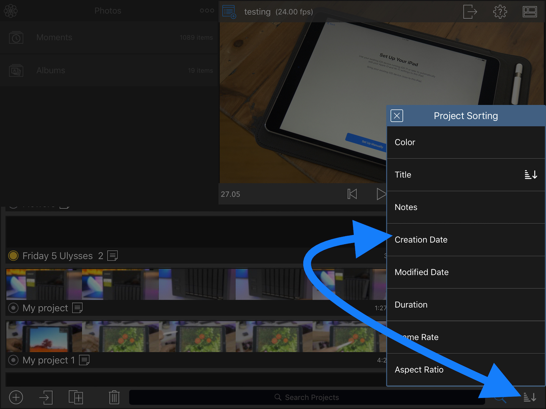546x409 pixels.
Task: Duplicate a project using the copy icon
Action: point(76,397)
